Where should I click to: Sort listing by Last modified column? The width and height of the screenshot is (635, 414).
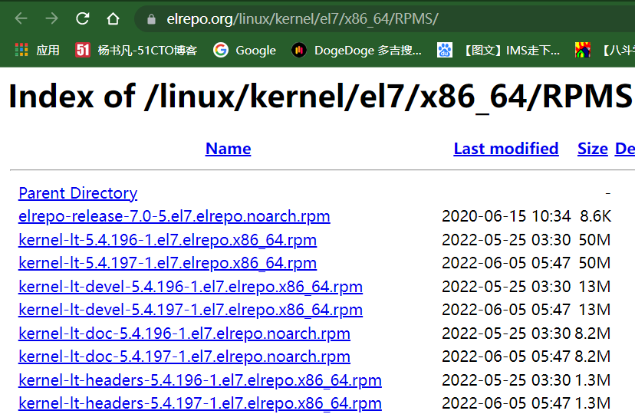(506, 149)
